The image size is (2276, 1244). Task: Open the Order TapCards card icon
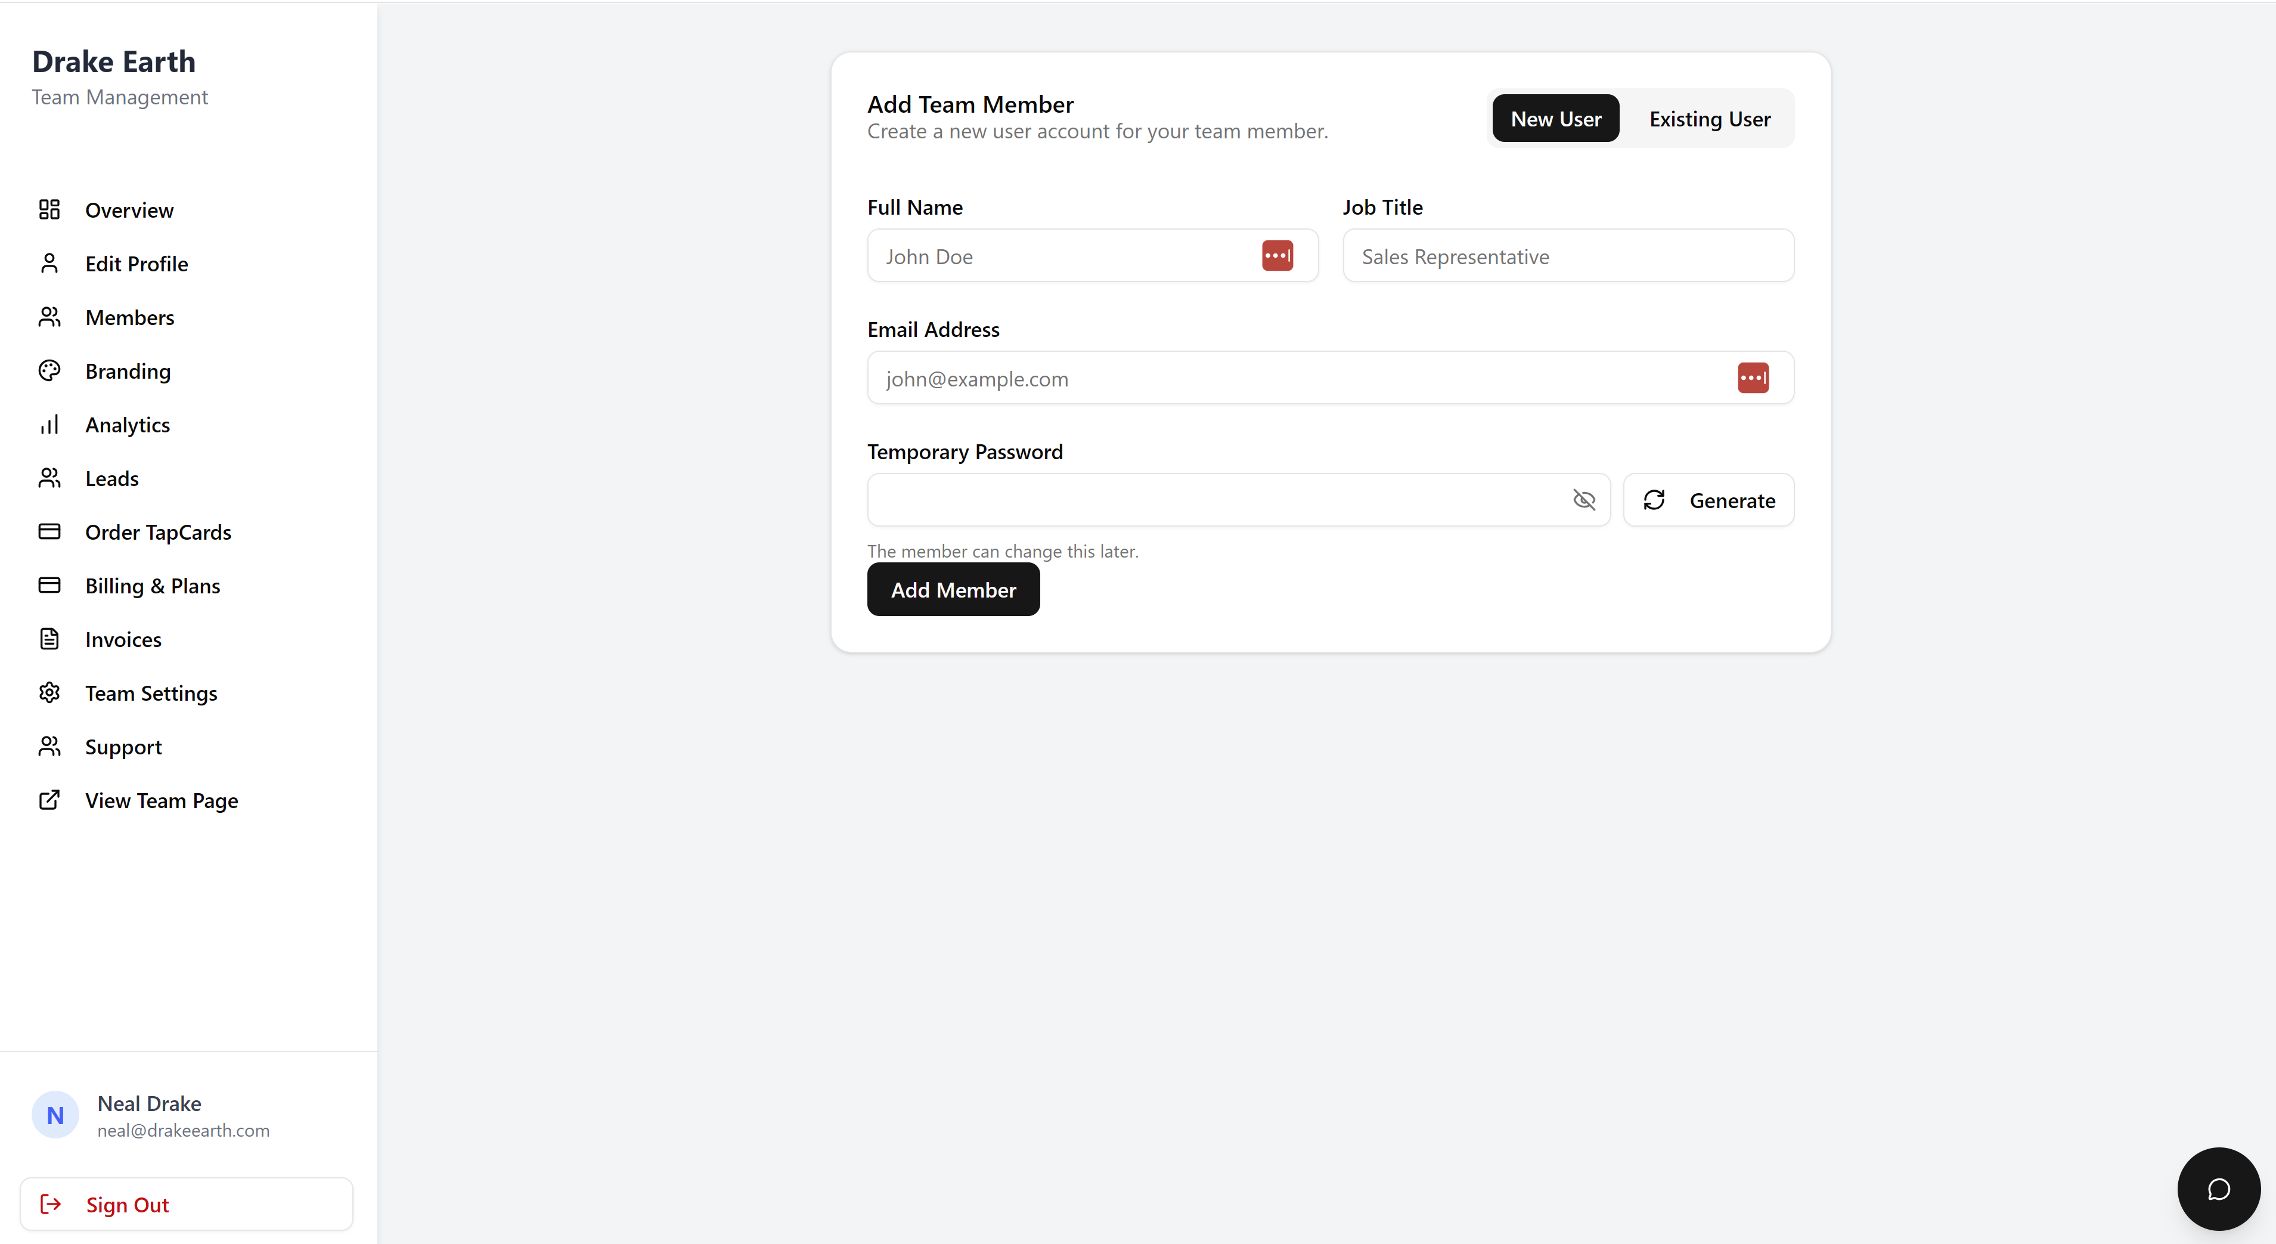tap(49, 531)
